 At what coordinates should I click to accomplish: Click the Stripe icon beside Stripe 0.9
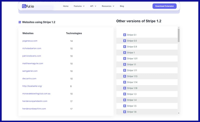[125, 47]
